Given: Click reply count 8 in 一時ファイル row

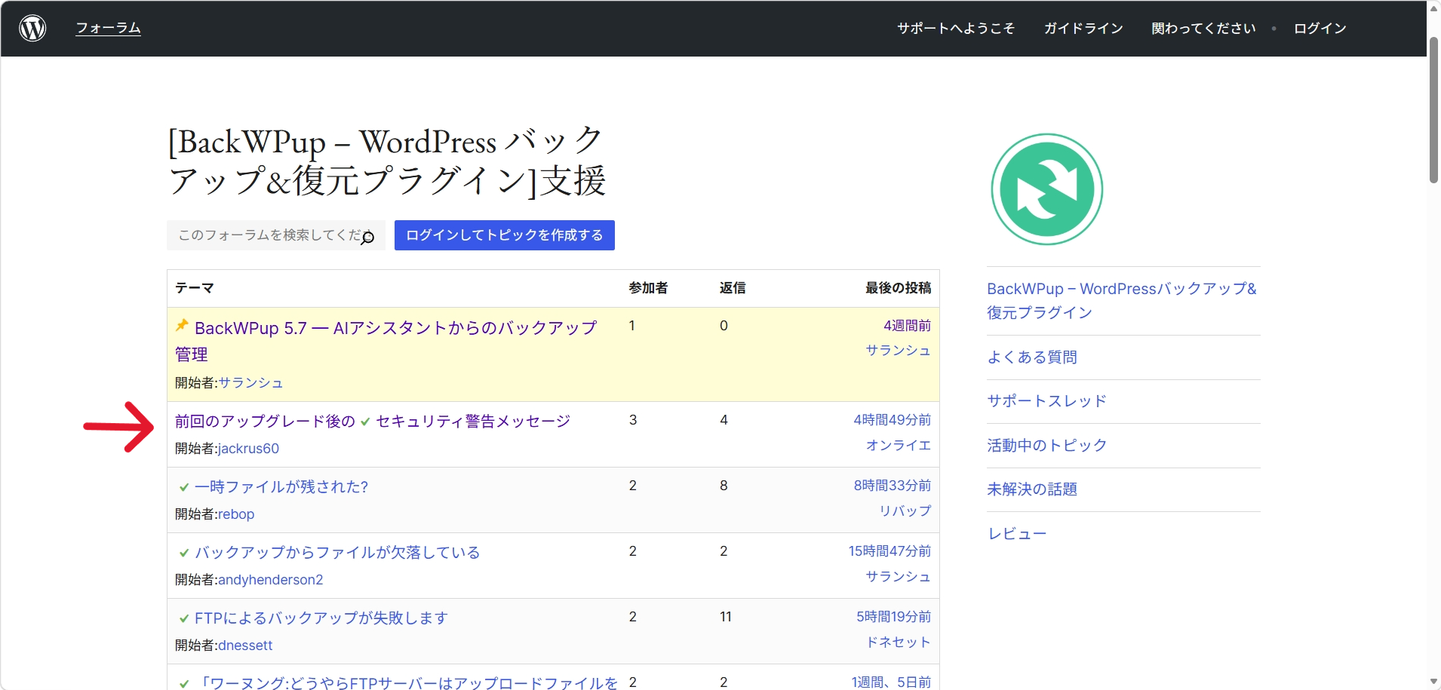Looking at the screenshot, I should pyautogui.click(x=724, y=486).
